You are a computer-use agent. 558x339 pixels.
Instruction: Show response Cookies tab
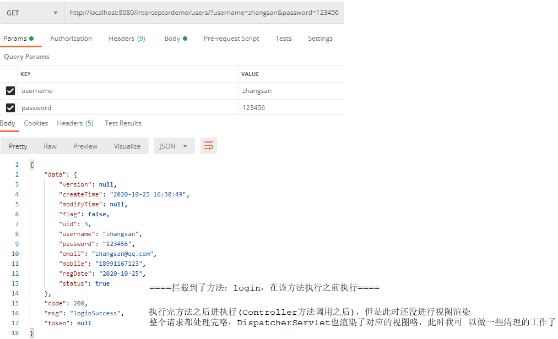pos(36,123)
